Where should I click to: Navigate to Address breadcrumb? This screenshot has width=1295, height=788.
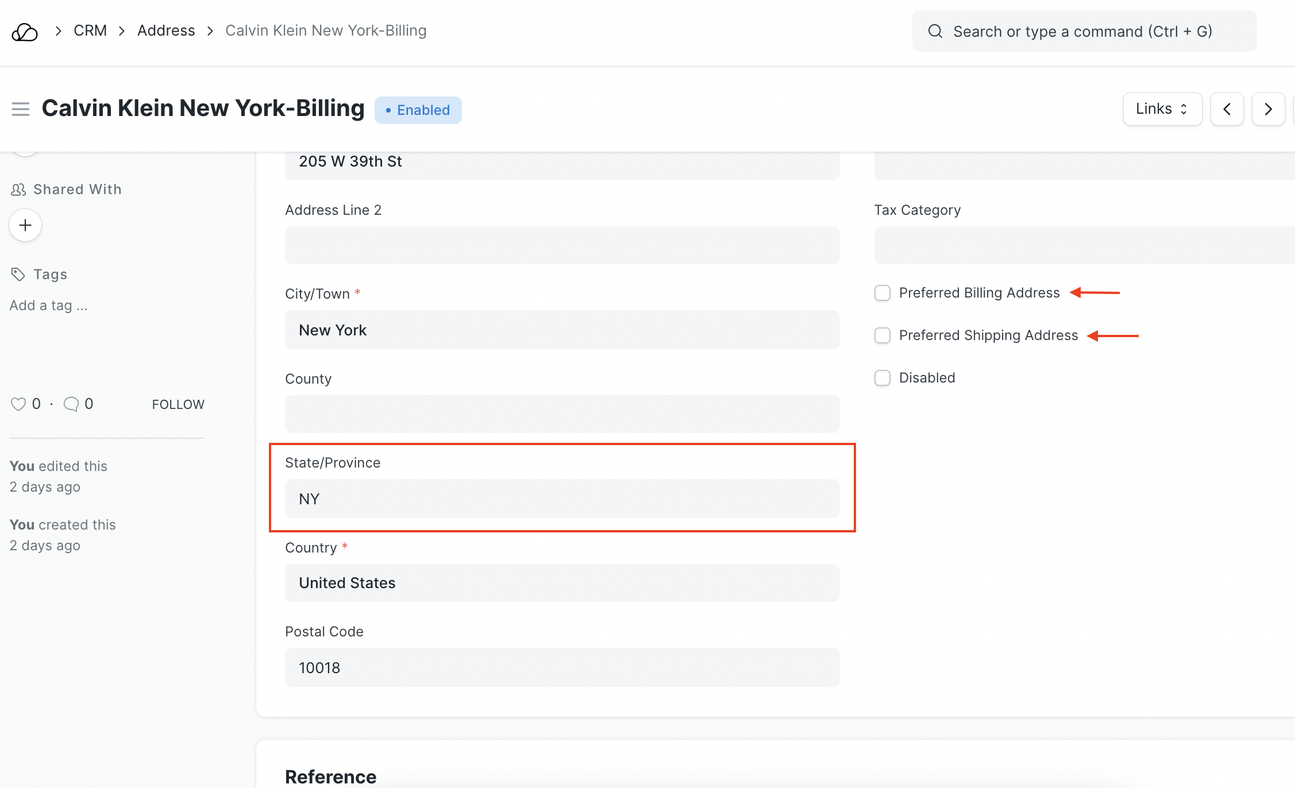click(x=166, y=30)
